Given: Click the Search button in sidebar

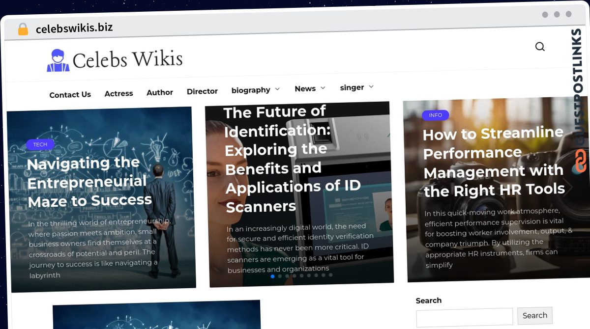Looking at the screenshot, I should (535, 316).
